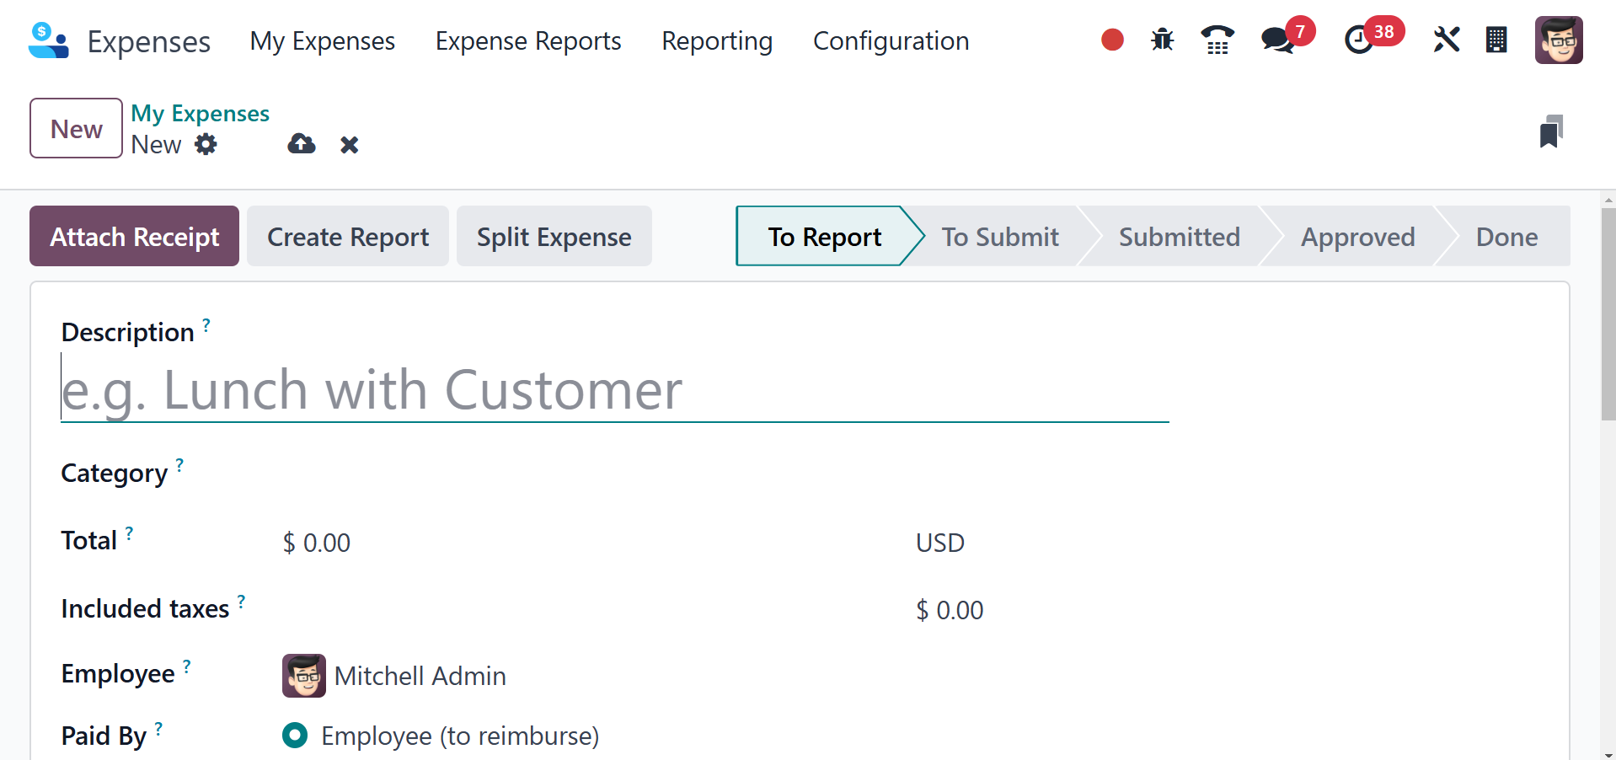Click the wrench and screwdriver tools icon

[x=1446, y=40]
